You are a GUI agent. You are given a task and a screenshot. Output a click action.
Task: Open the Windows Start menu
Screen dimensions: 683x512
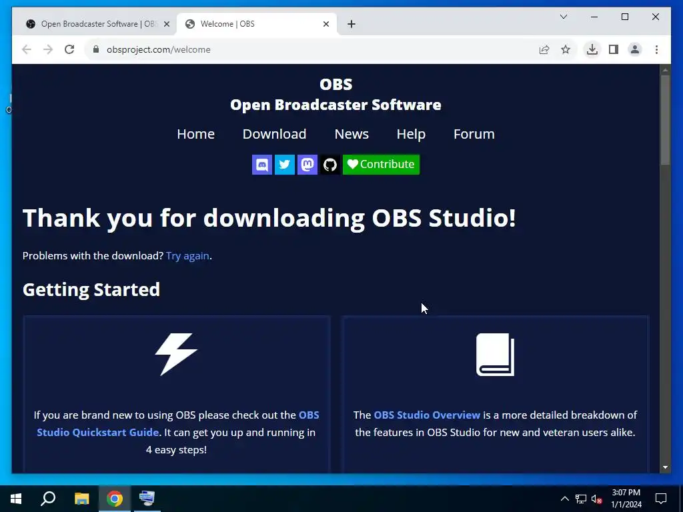click(x=16, y=499)
